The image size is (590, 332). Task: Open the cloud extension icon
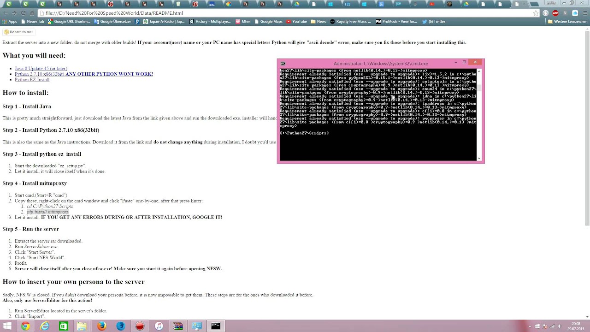(x=575, y=13)
